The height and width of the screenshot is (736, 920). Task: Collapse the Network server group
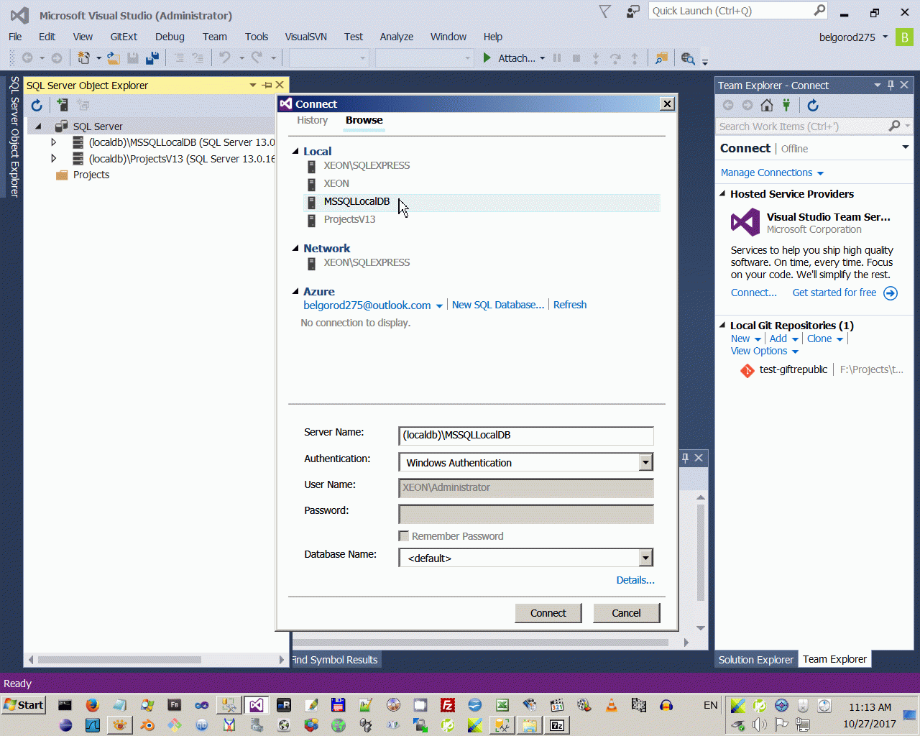click(295, 248)
